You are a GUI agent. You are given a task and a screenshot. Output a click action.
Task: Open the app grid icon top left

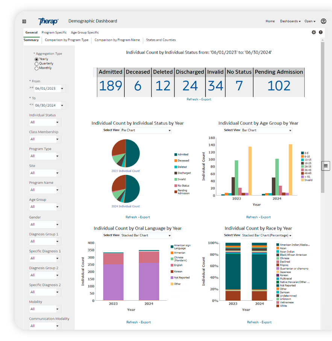24,21
